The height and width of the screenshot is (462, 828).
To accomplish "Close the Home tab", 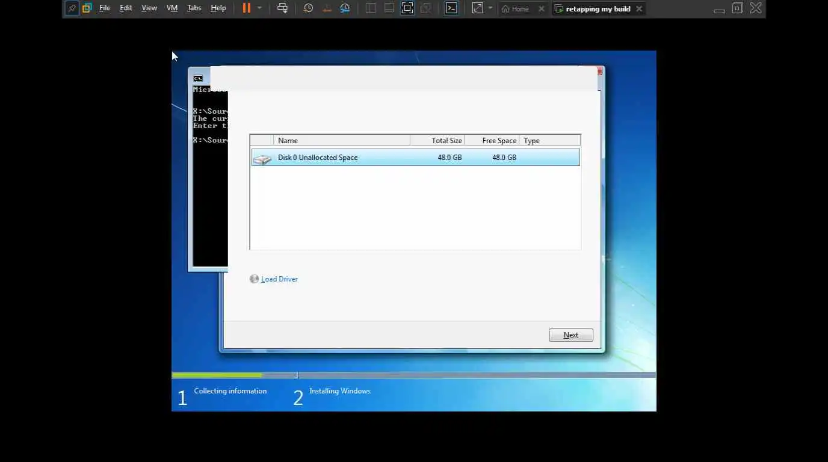I will pos(541,9).
